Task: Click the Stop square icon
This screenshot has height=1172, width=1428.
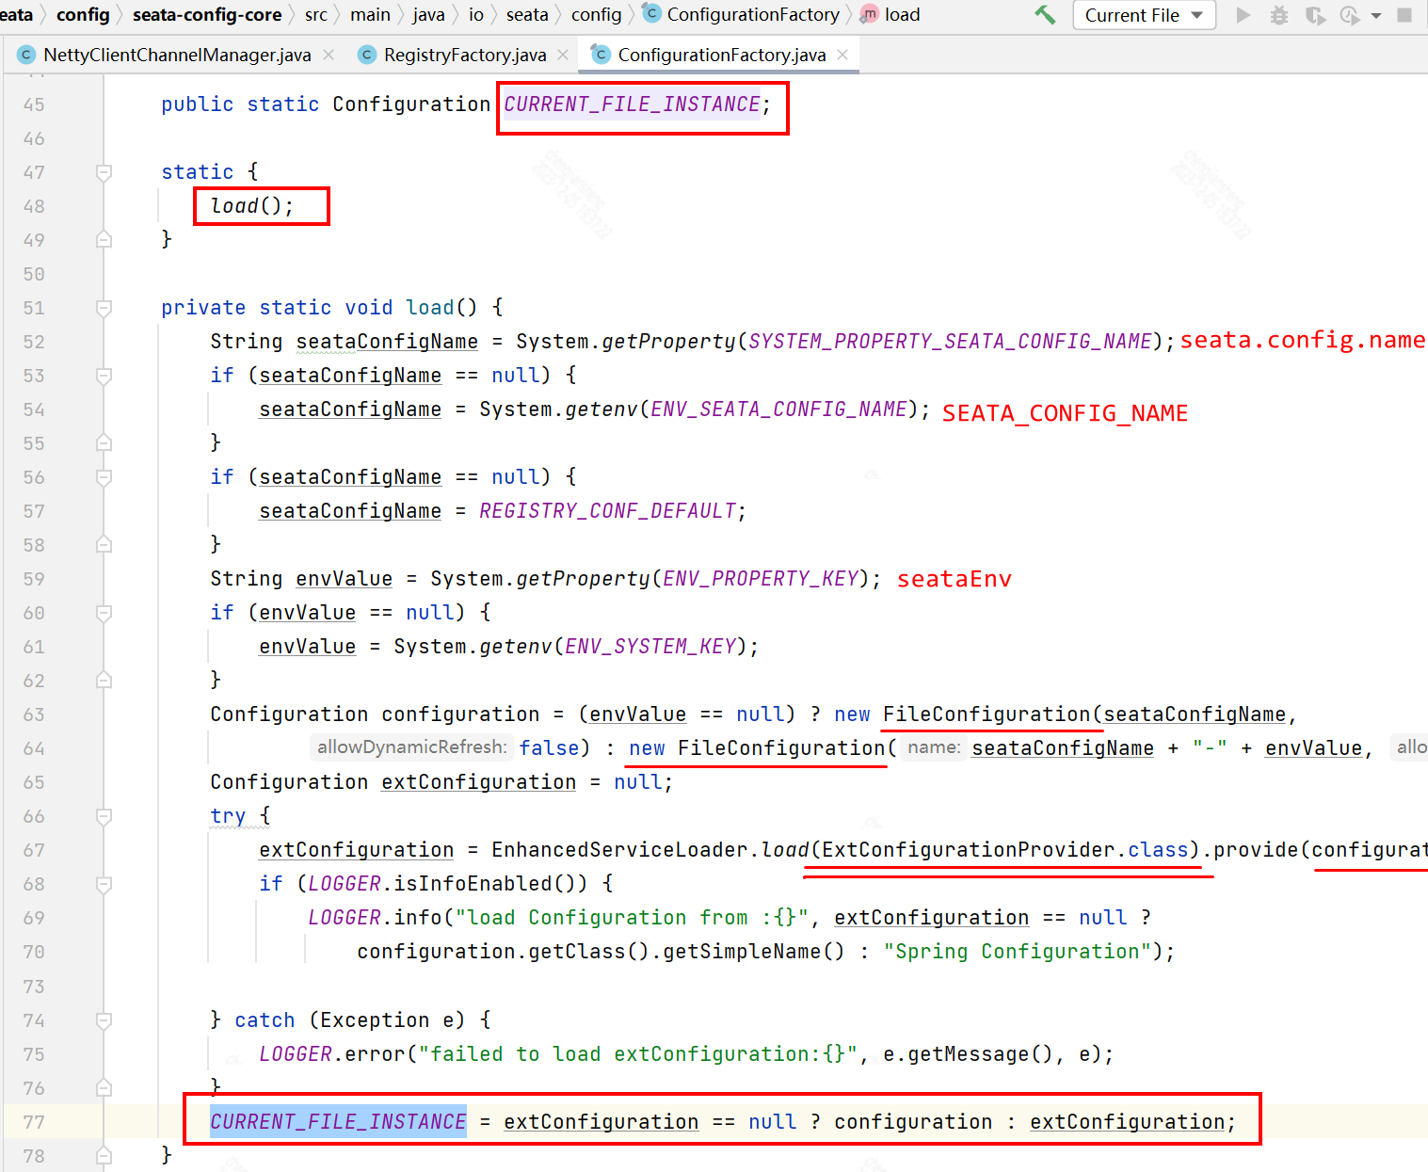Action: [x=1404, y=15]
